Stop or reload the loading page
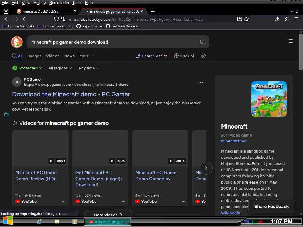303x227 pixels. point(24,19)
